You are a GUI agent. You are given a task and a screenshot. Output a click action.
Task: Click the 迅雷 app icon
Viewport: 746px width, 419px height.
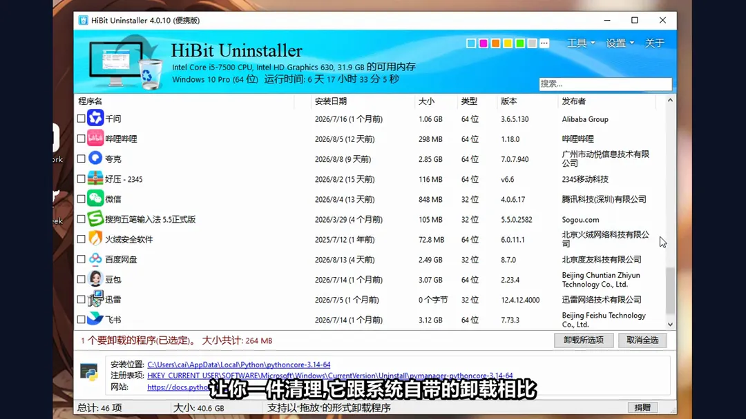pyautogui.click(x=95, y=299)
